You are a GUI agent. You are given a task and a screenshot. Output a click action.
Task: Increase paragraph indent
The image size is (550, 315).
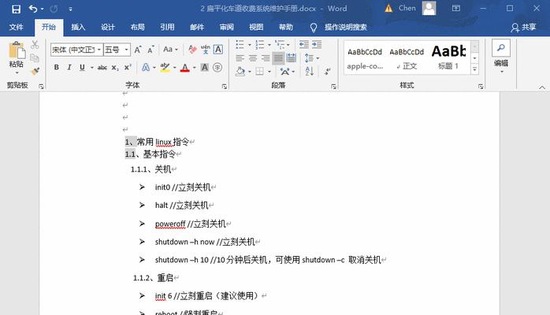(x=317, y=45)
